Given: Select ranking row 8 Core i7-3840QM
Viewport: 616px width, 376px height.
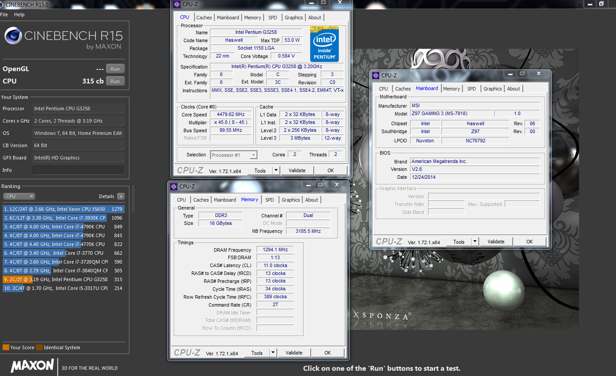Looking at the screenshot, I should (x=64, y=271).
